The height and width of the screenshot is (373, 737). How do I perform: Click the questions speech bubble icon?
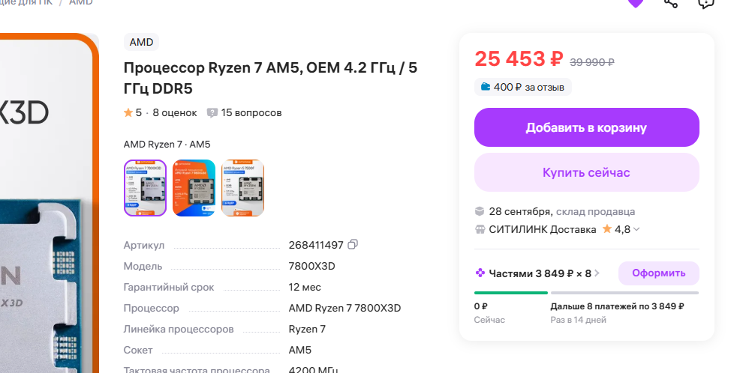tap(212, 113)
